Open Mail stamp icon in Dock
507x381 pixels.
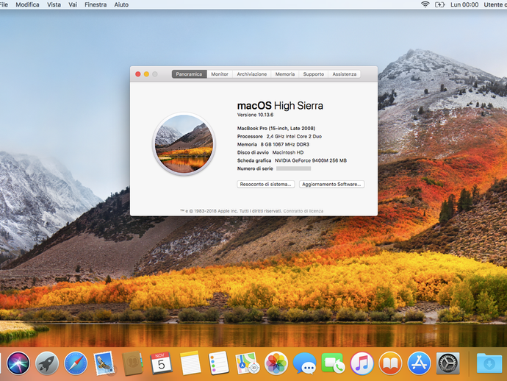click(x=104, y=363)
